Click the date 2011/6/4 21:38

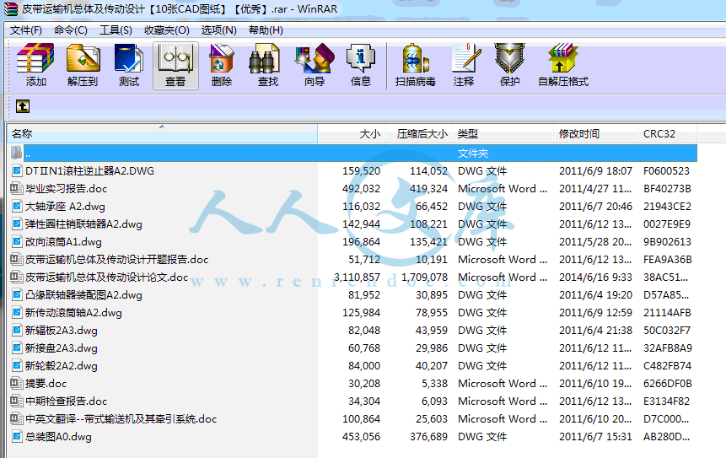(x=595, y=330)
